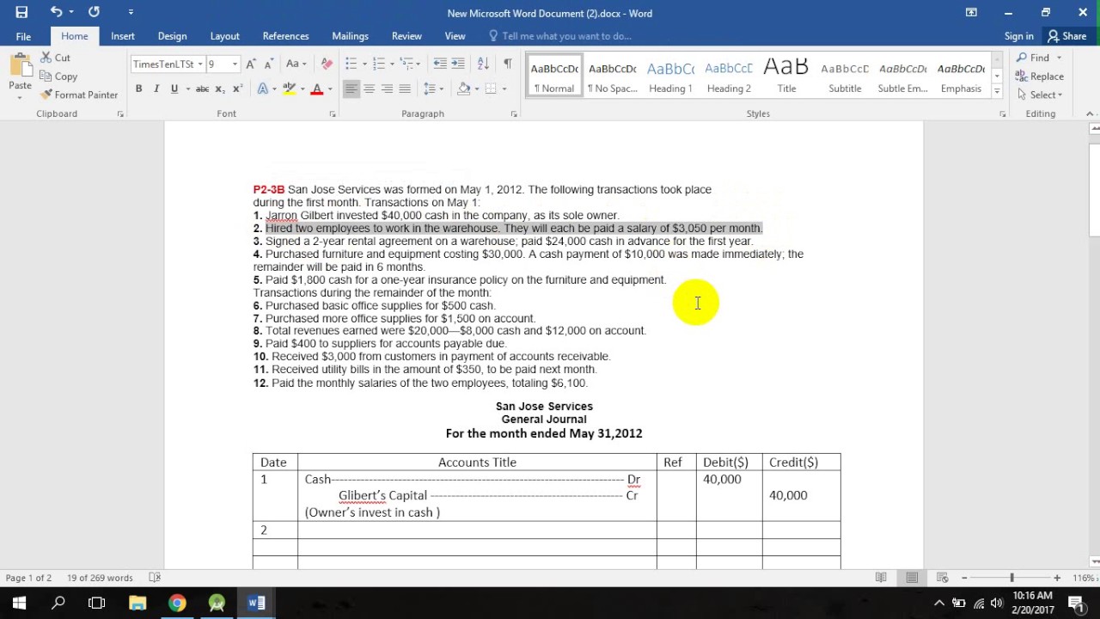Image resolution: width=1100 pixels, height=619 pixels.
Task: Copy the selected text
Action: 58,77
